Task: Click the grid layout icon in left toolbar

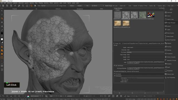Action: 2,66
